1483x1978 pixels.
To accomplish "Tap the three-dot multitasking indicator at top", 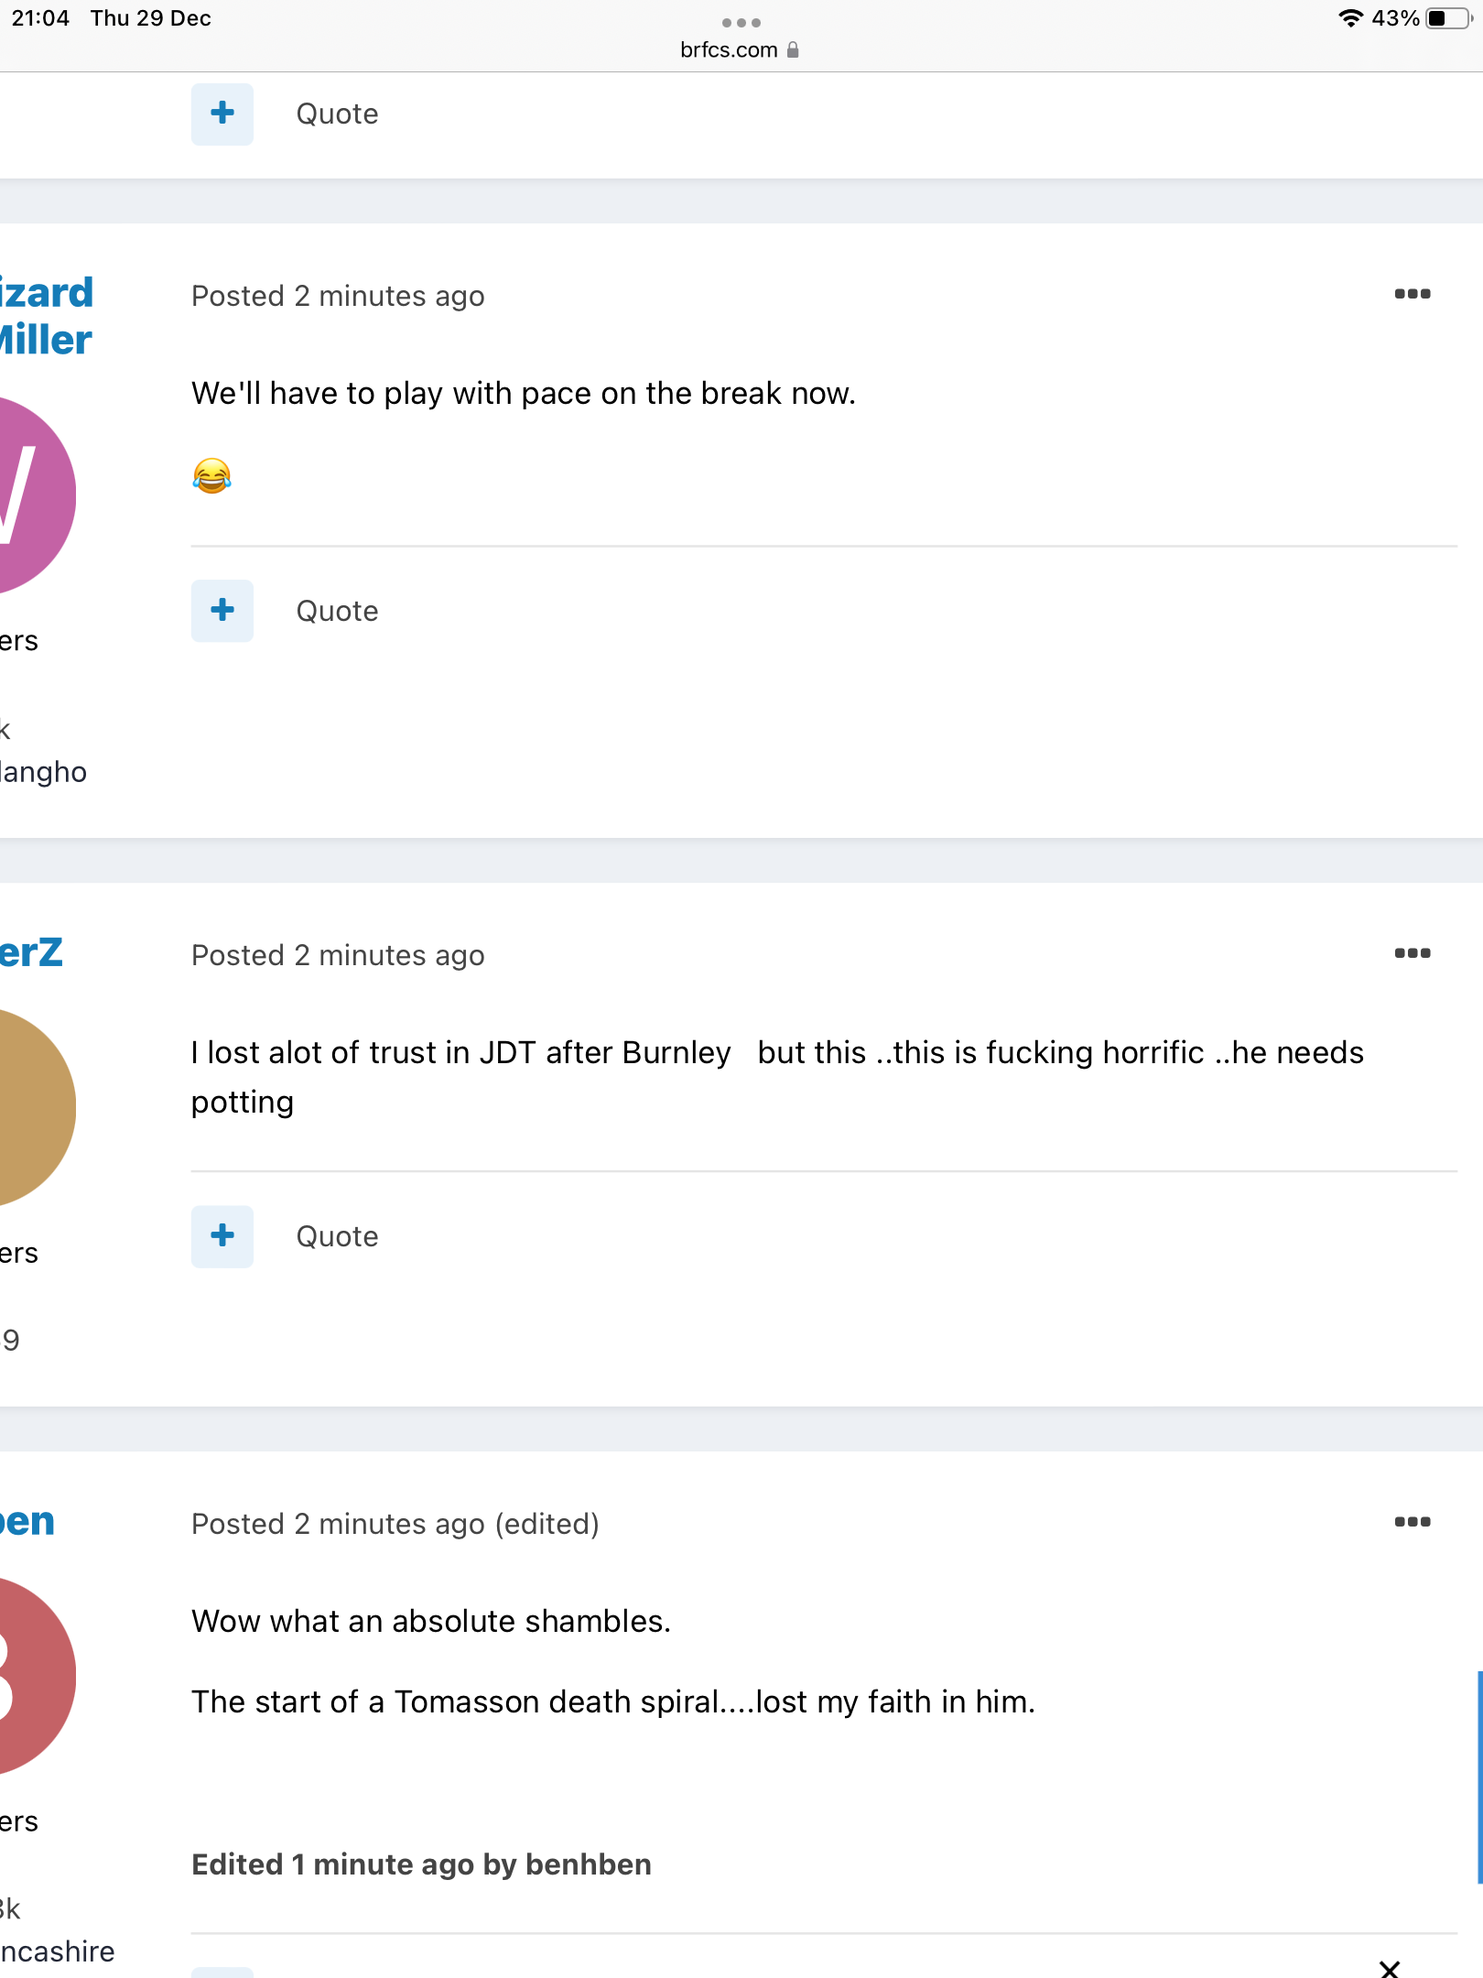I will coord(741,22).
